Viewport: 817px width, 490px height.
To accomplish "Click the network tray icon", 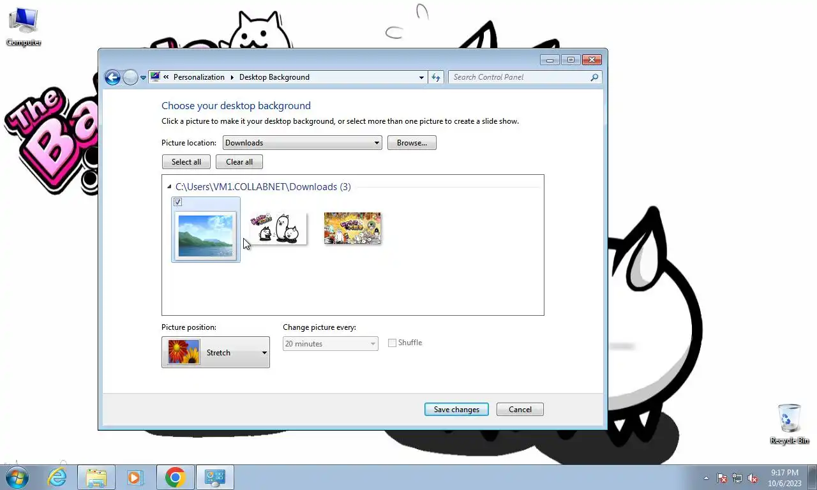I will point(737,478).
